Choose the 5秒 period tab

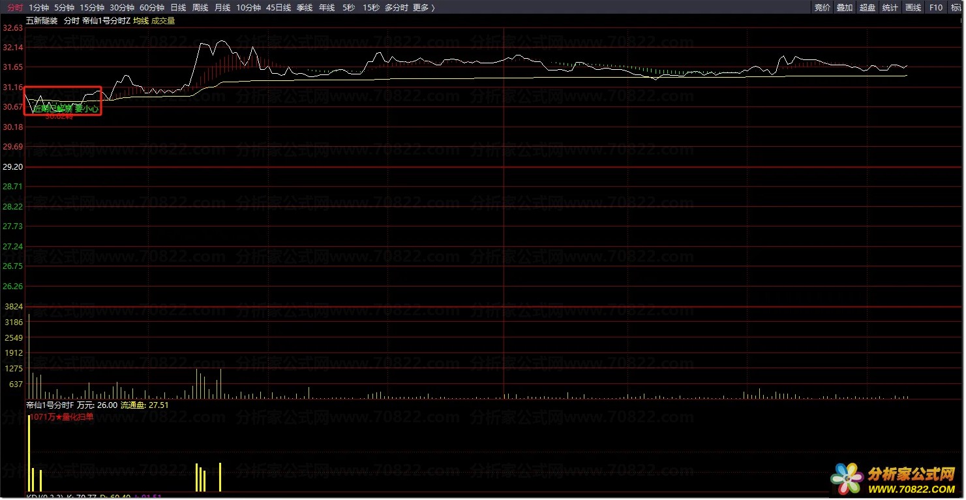pyautogui.click(x=348, y=8)
